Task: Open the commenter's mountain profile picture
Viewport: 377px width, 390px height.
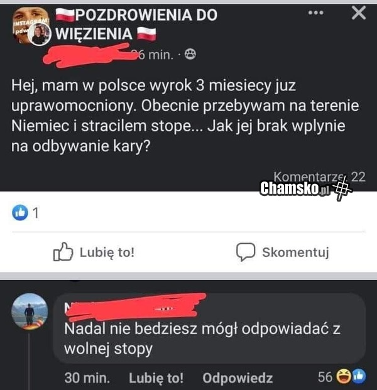Action: tap(30, 311)
